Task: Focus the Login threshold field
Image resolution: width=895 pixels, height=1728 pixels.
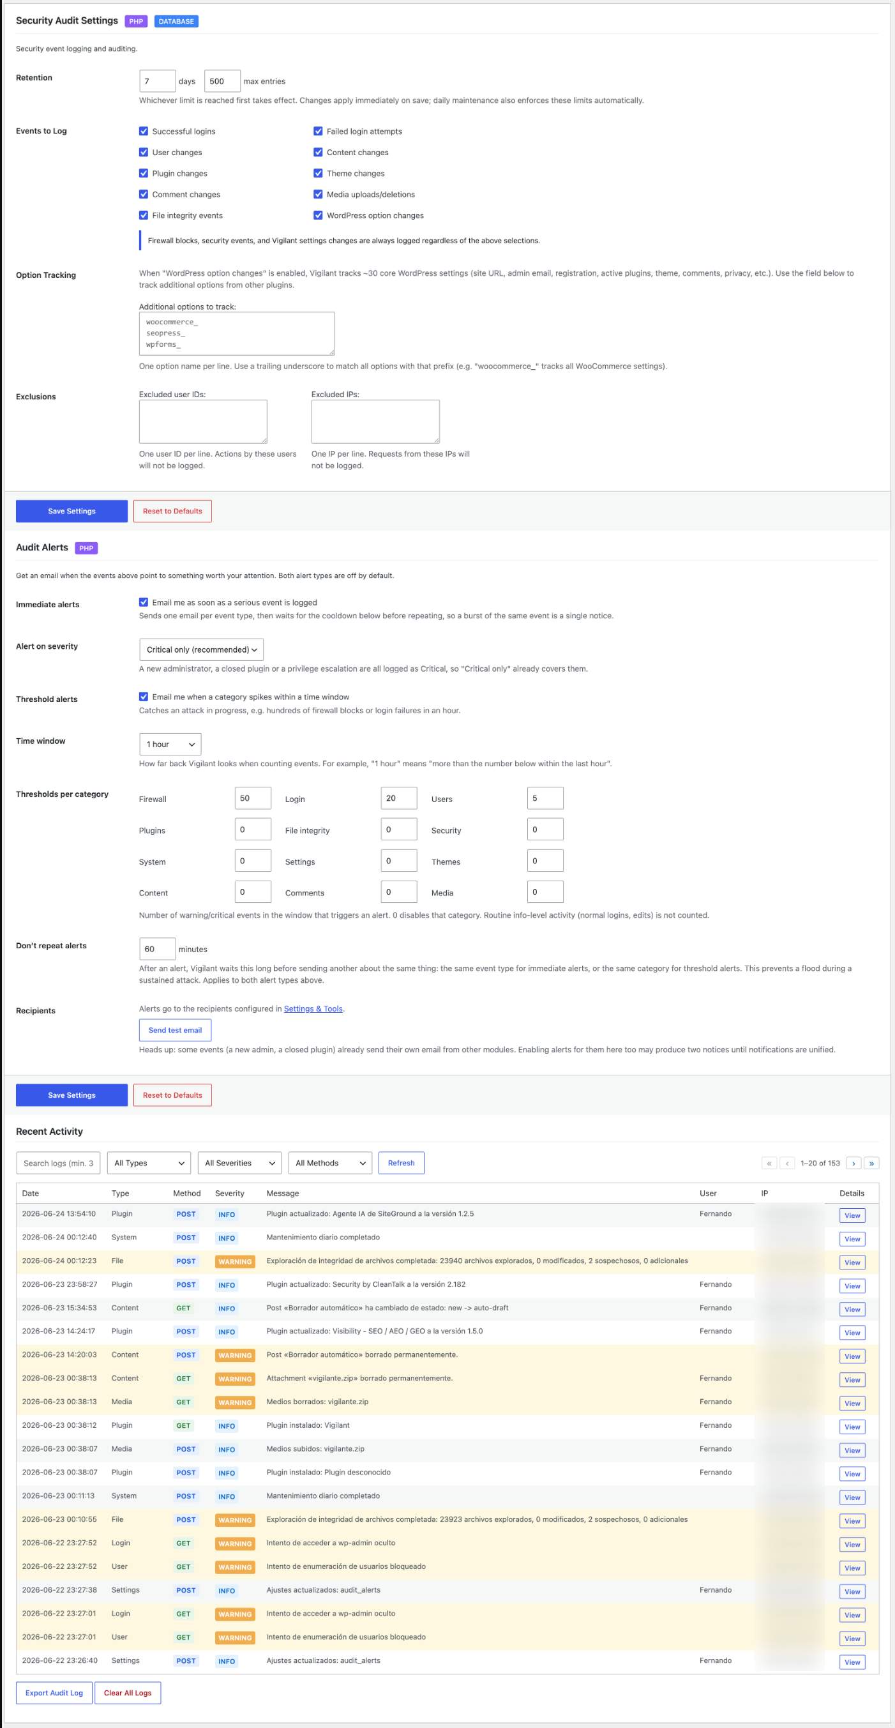Action: (399, 798)
